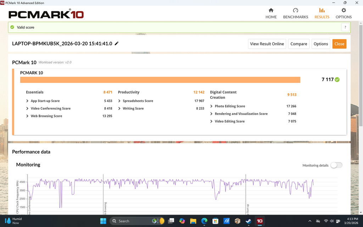Click the help question-mark icon beside Valid score
The width and height of the screenshot is (363, 227).
pyautogui.click(x=345, y=27)
